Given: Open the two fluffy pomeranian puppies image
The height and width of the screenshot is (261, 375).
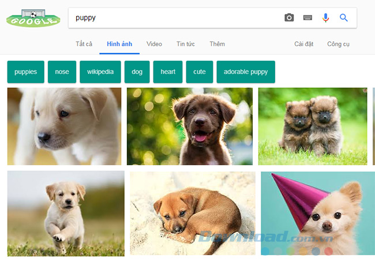Looking at the screenshot, I should pos(312,126).
